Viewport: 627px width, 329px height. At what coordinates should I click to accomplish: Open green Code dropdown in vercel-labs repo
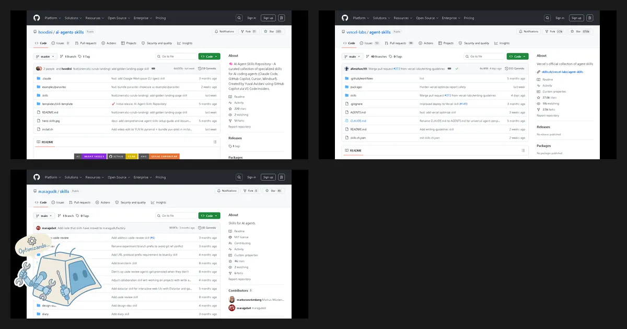[x=517, y=56]
